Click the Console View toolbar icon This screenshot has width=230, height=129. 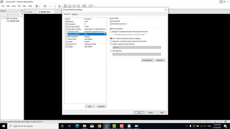pos(84,6)
